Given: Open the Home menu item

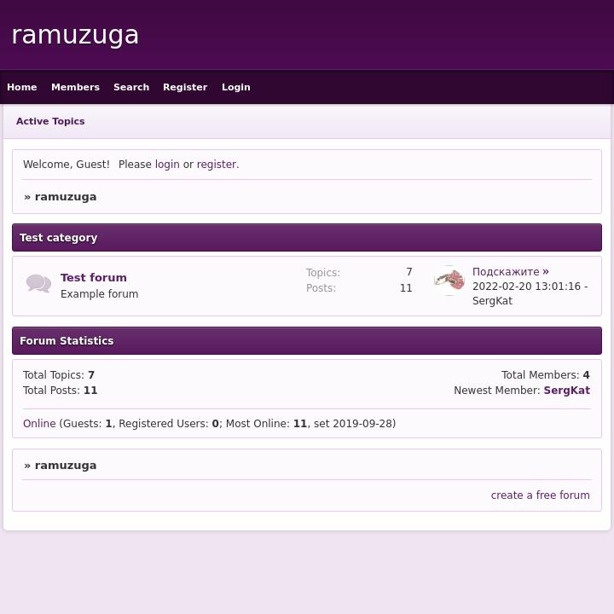Looking at the screenshot, I should pos(22,87).
